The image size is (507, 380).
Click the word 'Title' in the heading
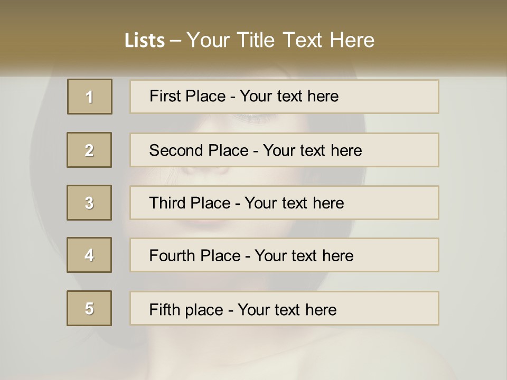pyautogui.click(x=256, y=40)
